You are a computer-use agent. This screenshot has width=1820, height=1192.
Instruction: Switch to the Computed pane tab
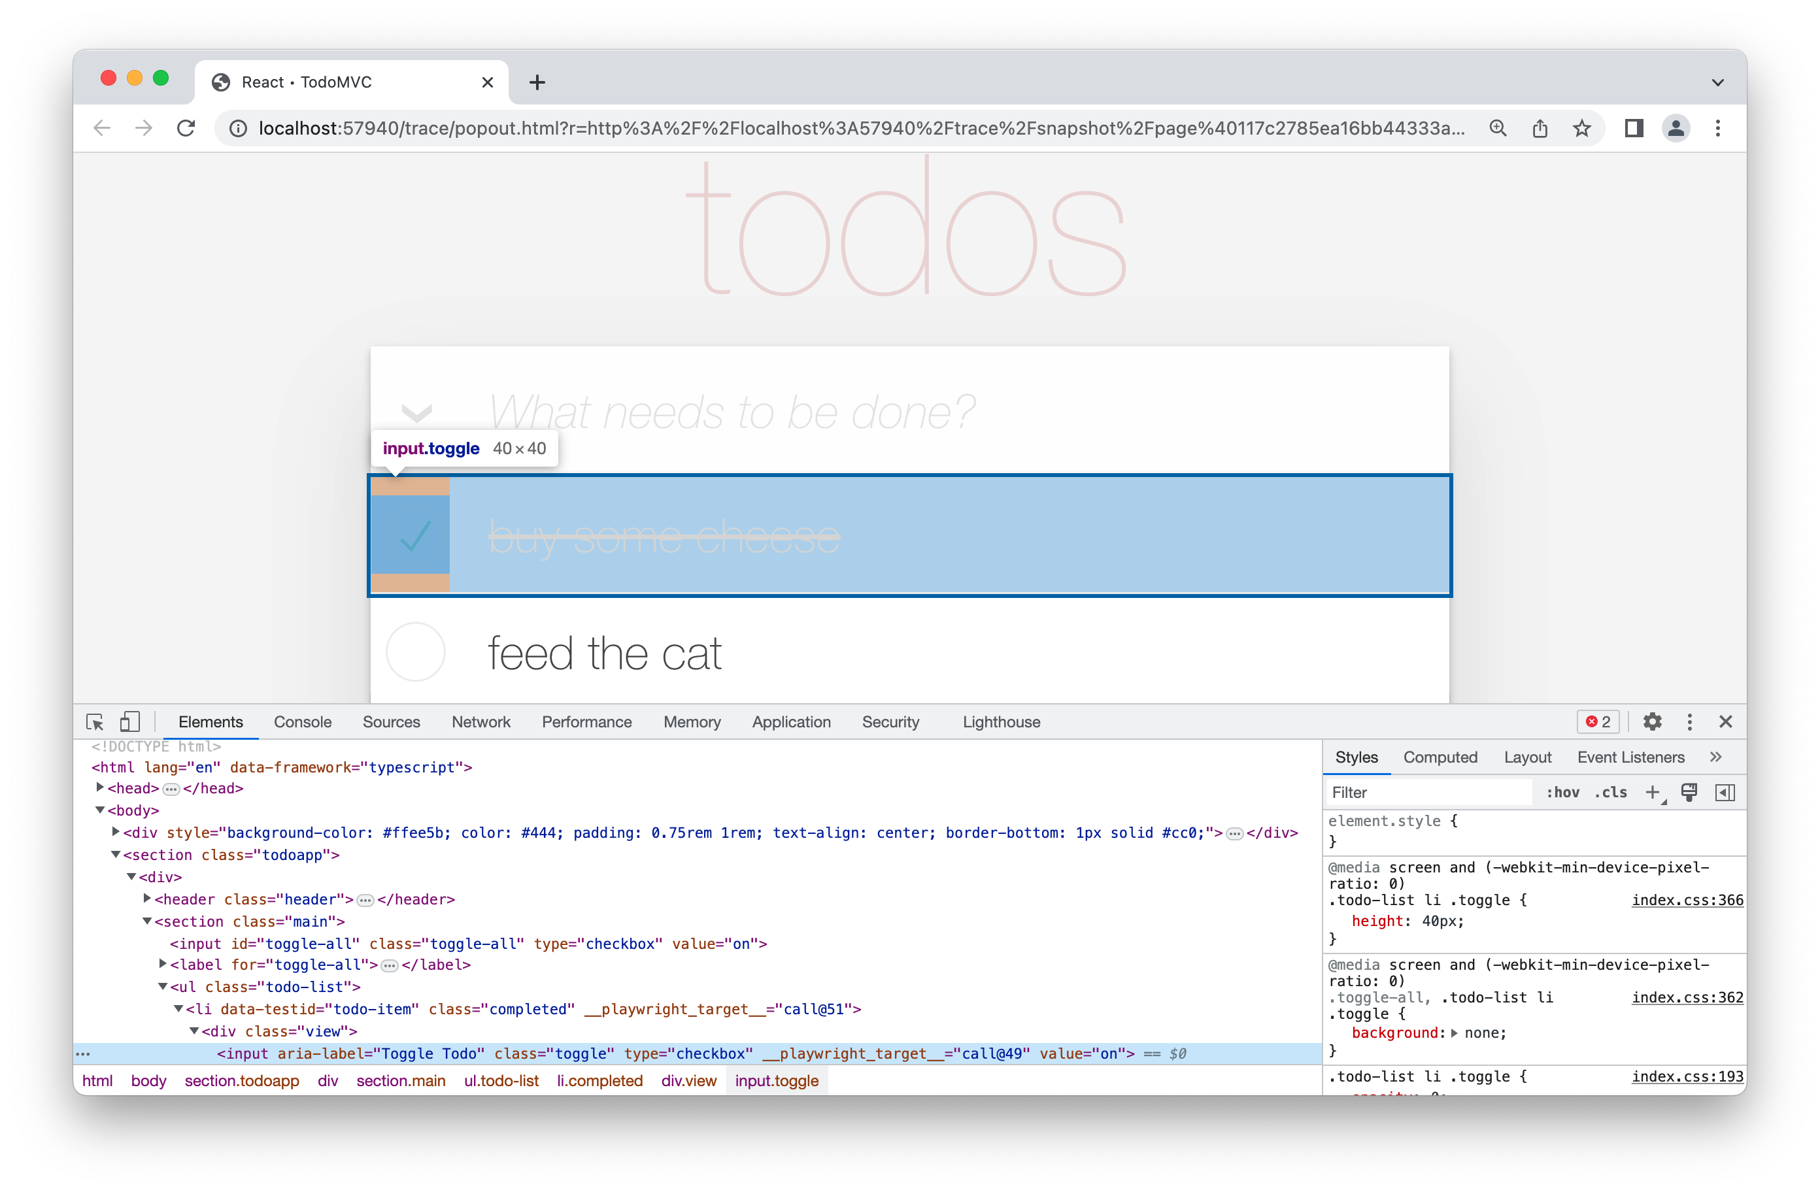point(1440,757)
